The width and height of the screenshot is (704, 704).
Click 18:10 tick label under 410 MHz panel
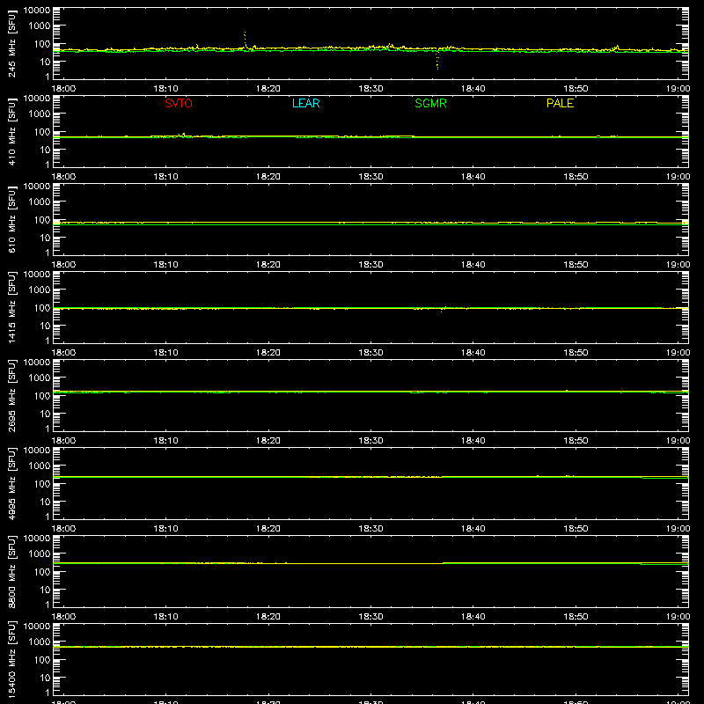166,177
